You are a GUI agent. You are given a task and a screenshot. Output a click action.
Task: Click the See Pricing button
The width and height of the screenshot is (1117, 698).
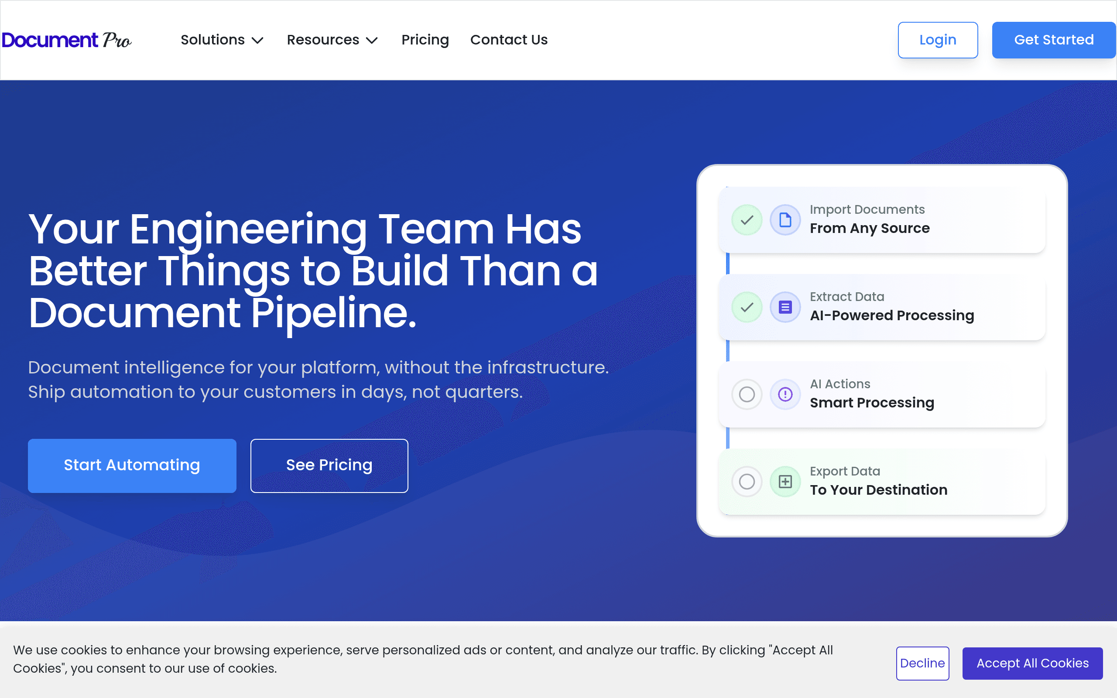tap(329, 465)
